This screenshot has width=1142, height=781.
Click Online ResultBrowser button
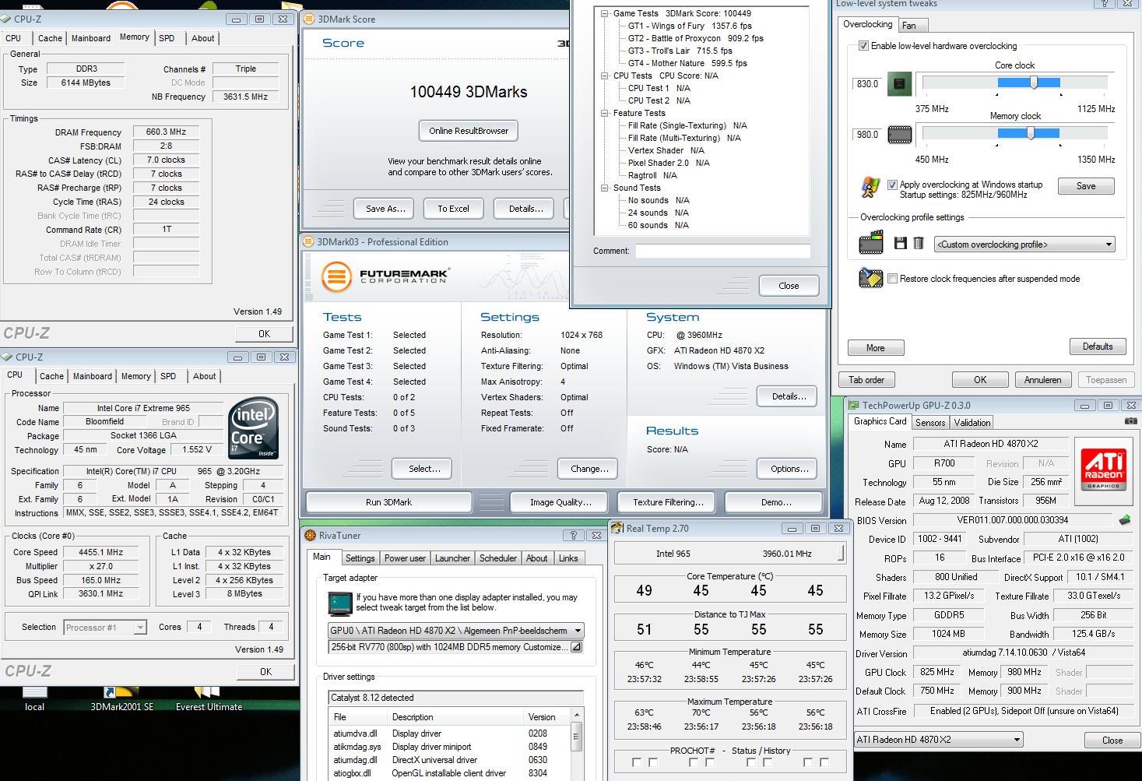[x=469, y=131]
